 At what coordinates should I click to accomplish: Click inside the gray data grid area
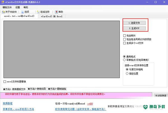tap(62, 49)
